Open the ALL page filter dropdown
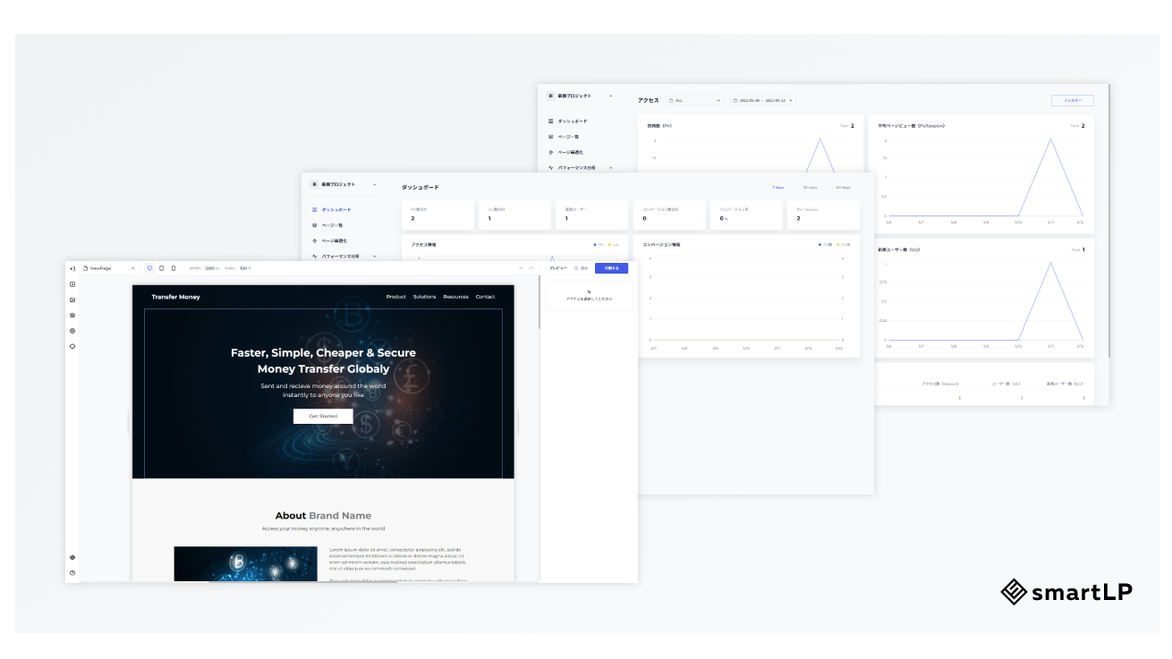 pyautogui.click(x=694, y=101)
